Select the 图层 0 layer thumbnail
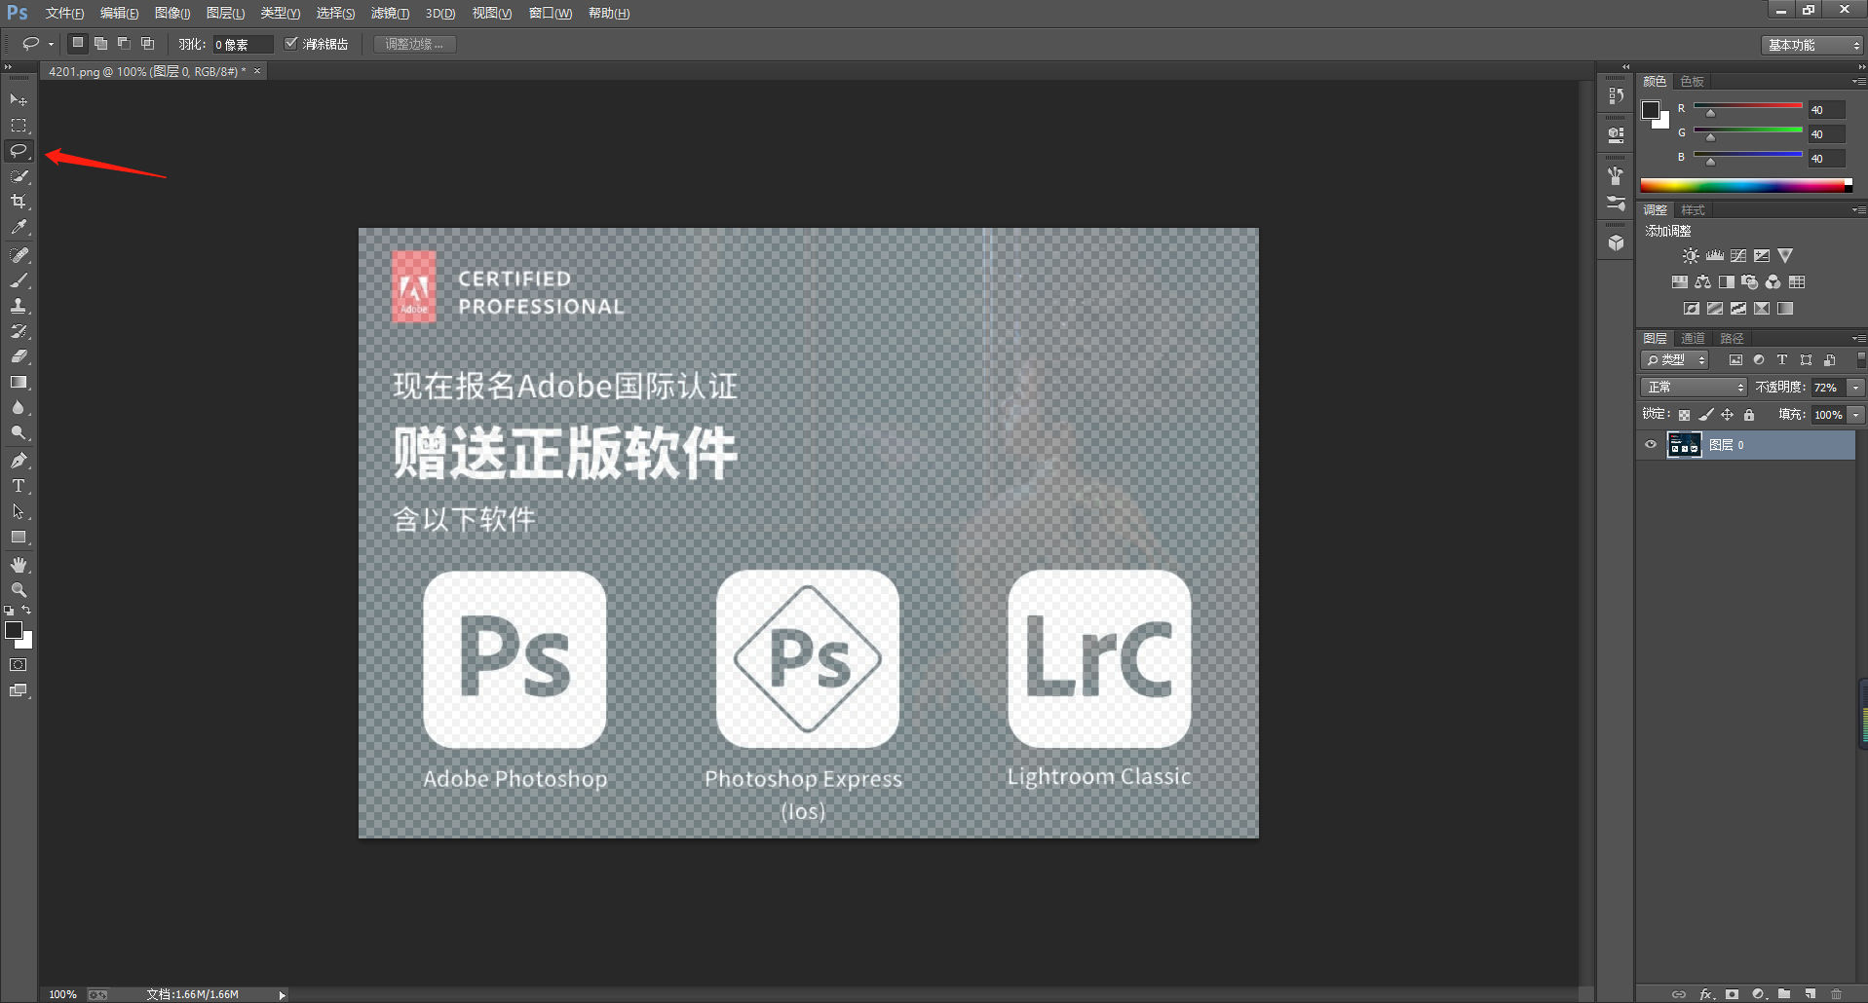This screenshot has height=1003, width=1868. (1684, 445)
